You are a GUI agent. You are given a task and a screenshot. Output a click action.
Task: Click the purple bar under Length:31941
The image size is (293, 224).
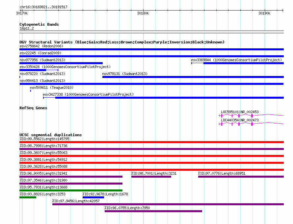71,177
